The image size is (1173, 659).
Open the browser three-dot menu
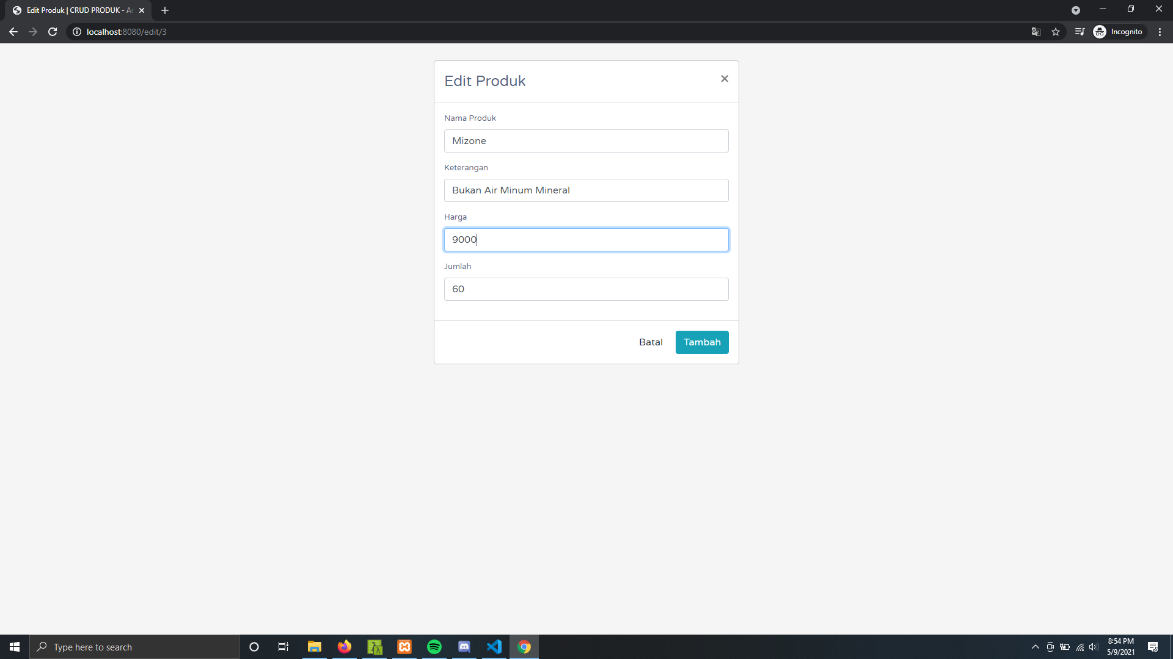1160,32
